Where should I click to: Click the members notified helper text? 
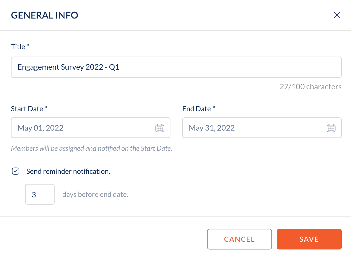pos(91,148)
